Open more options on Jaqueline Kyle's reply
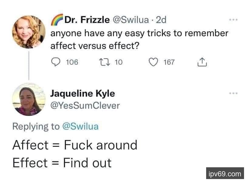Screen dimensions: 251x186 coord(233,94)
